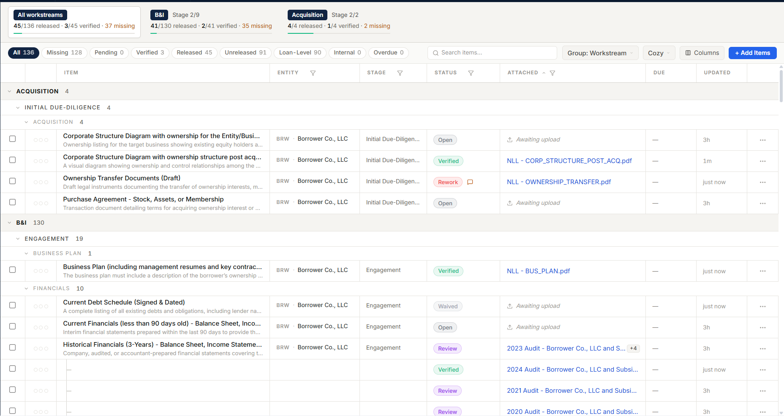Open the Cozy density dropdown
The height and width of the screenshot is (416, 784).
(659, 53)
